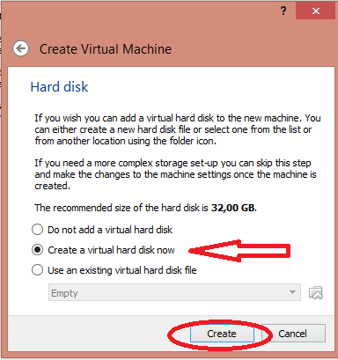Image resolution: width=338 pixels, height=360 pixels.
Task: Cancel the virtual machine wizard
Action: pyautogui.click(x=293, y=334)
